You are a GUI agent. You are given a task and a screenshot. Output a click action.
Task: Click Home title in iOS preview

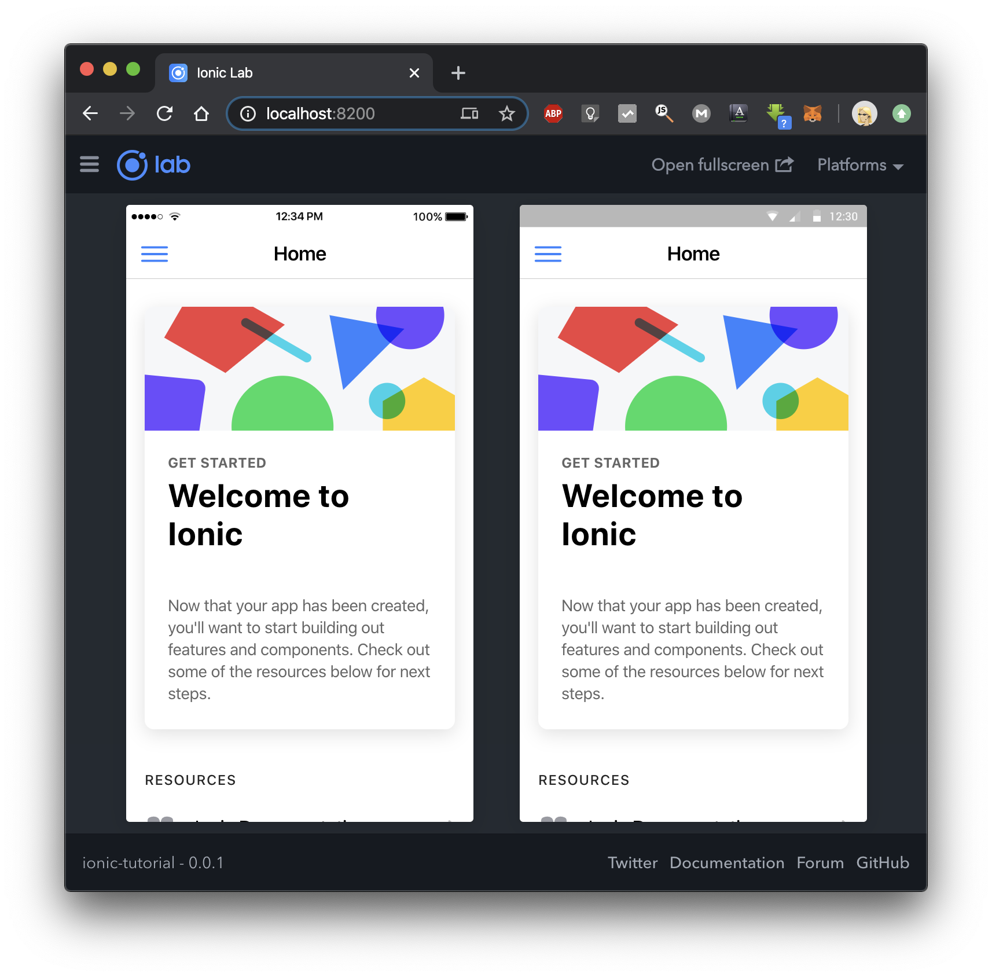click(x=300, y=254)
